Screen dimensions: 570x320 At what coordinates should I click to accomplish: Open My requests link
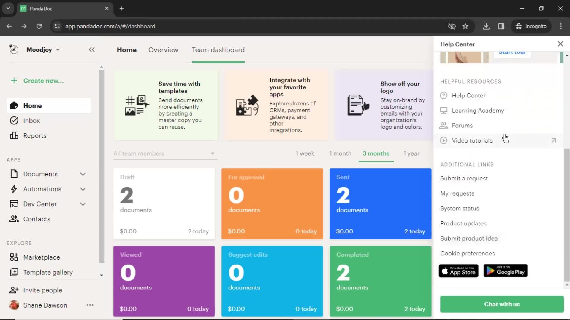click(457, 193)
